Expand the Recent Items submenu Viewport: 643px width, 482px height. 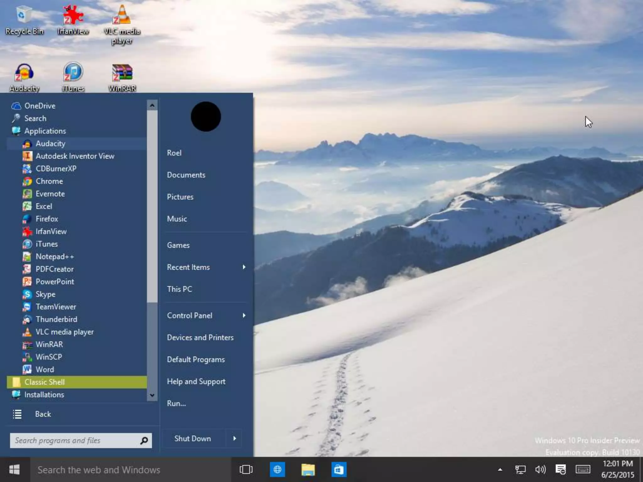(206, 267)
